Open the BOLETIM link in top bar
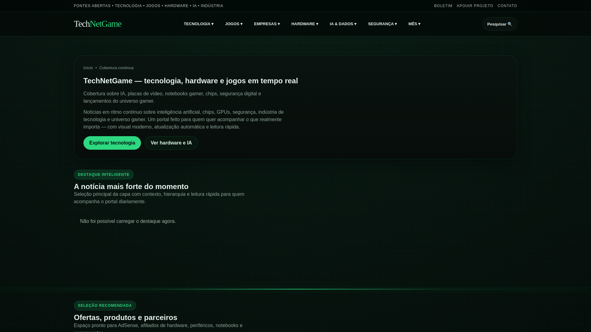Viewport: 591px width, 332px height. (443, 6)
